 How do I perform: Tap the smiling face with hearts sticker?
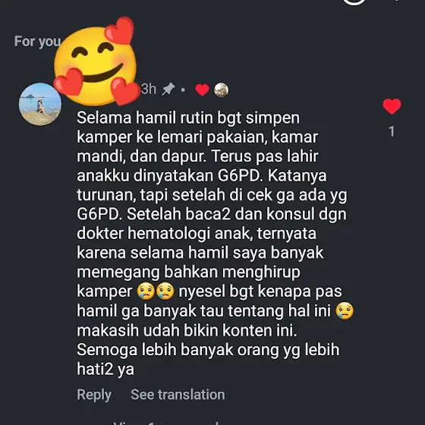[x=97, y=61]
